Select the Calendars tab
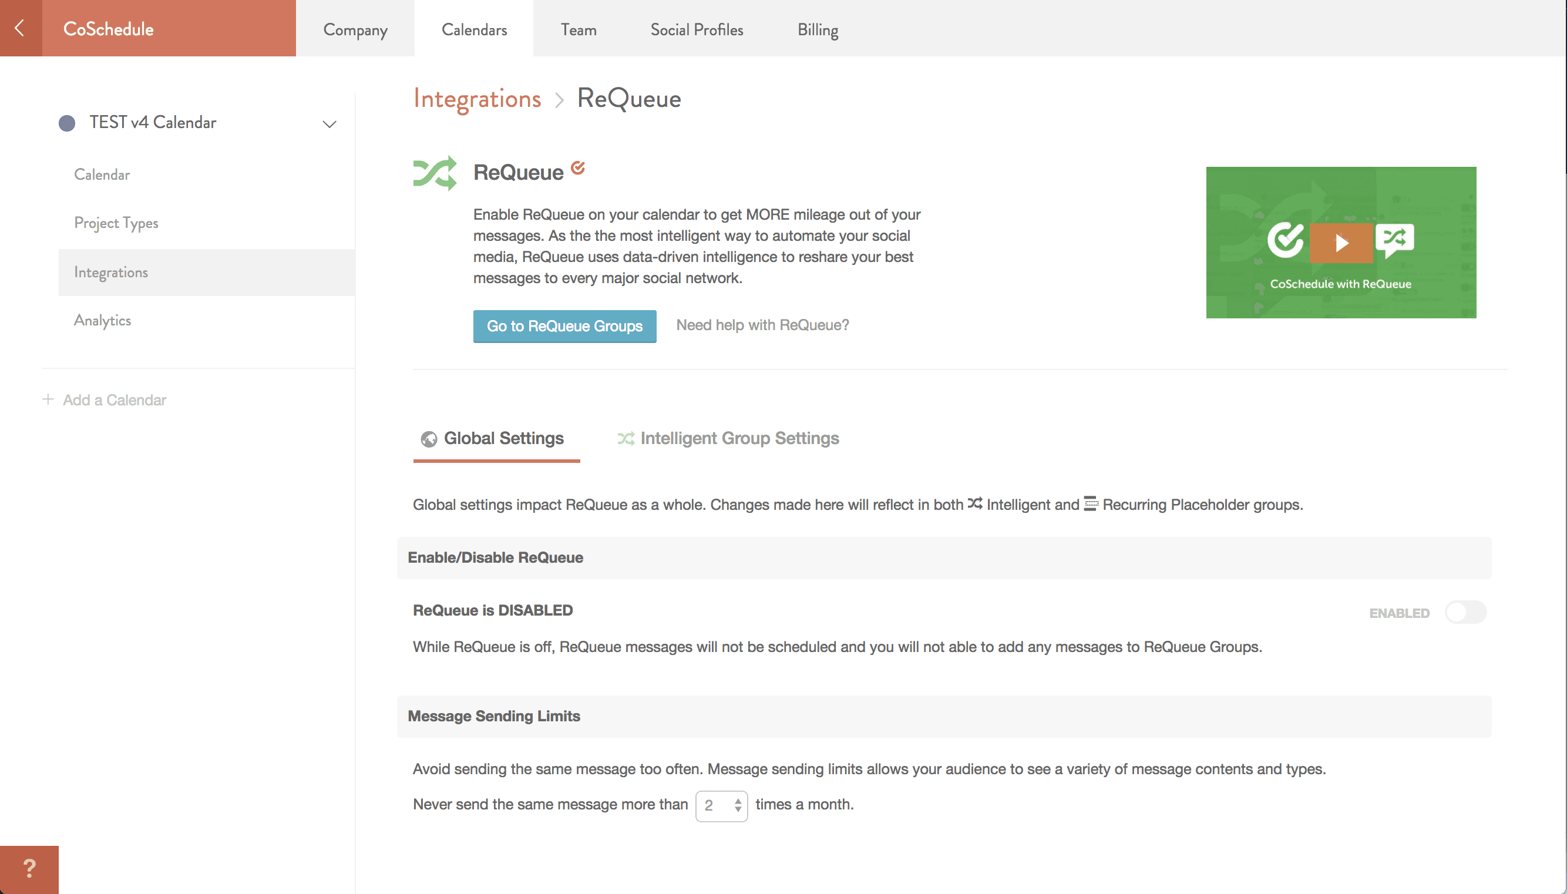This screenshot has height=894, width=1567. click(x=474, y=29)
